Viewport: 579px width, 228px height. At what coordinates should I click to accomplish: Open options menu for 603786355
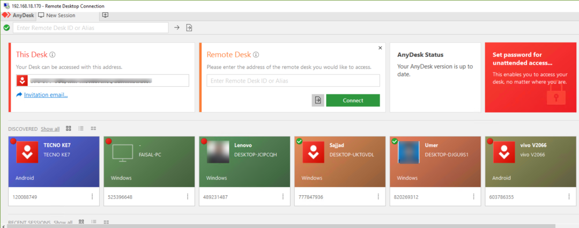tap(569, 196)
